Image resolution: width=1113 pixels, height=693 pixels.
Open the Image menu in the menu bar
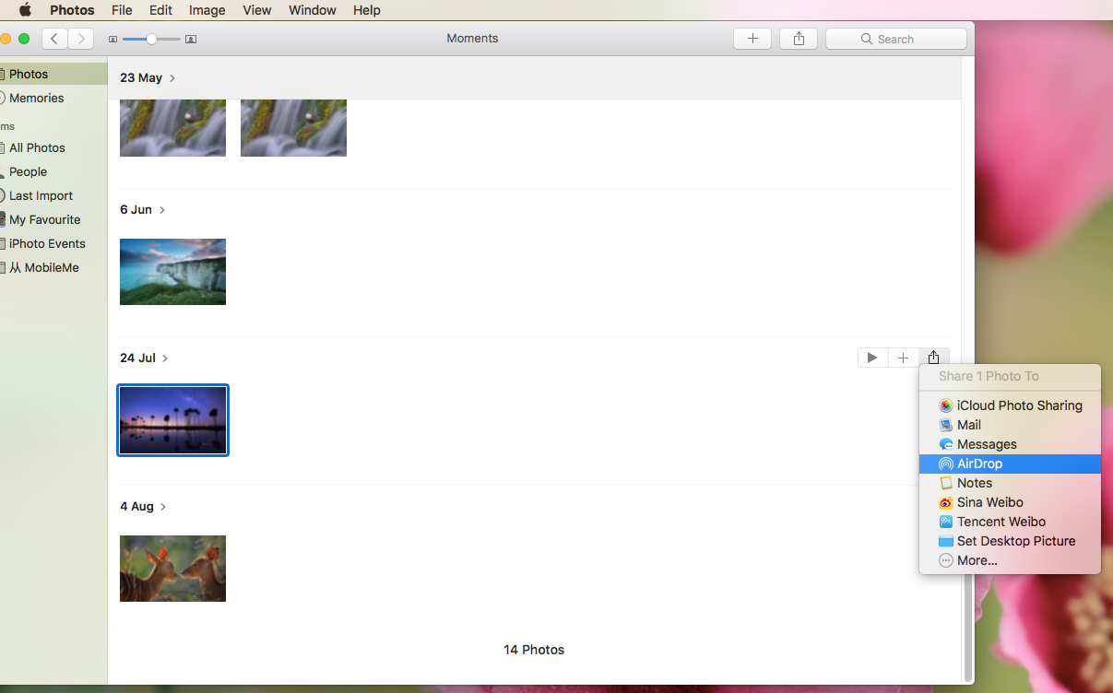(207, 10)
